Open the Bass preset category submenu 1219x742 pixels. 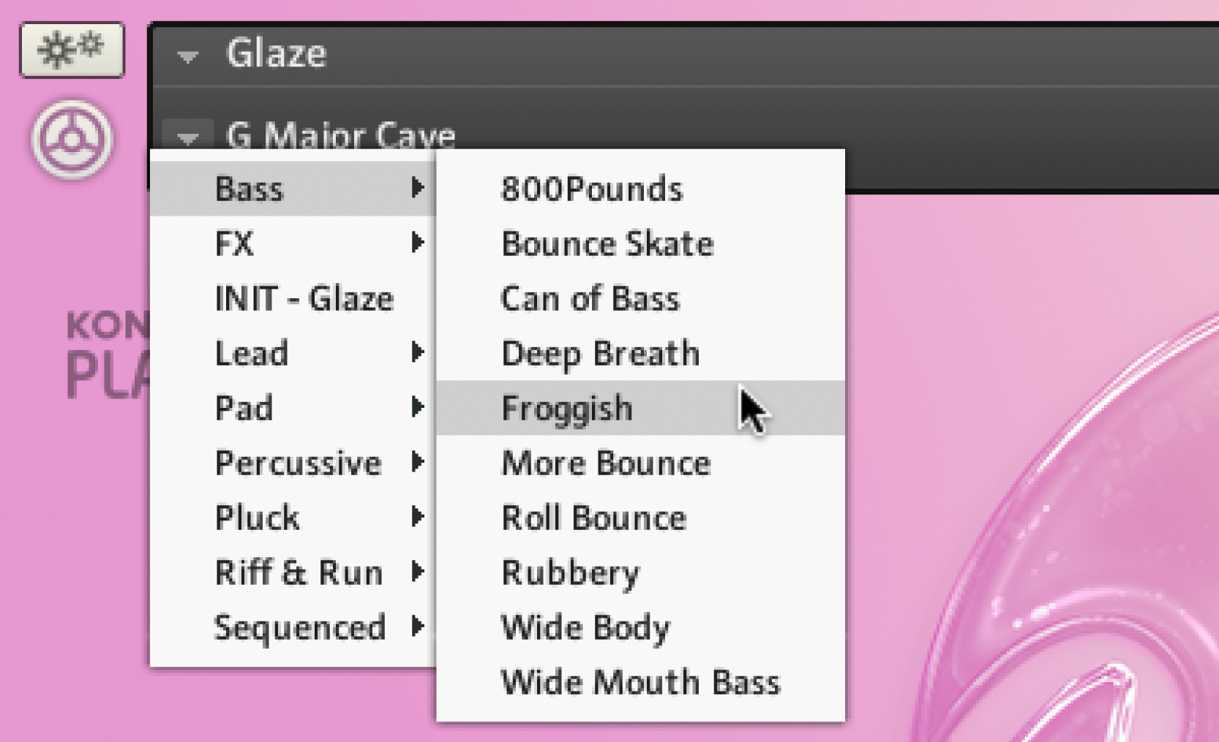tap(293, 189)
